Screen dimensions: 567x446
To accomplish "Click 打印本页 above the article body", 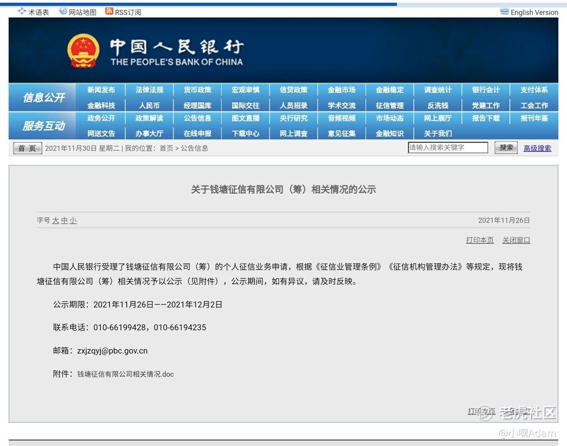I will 480,240.
